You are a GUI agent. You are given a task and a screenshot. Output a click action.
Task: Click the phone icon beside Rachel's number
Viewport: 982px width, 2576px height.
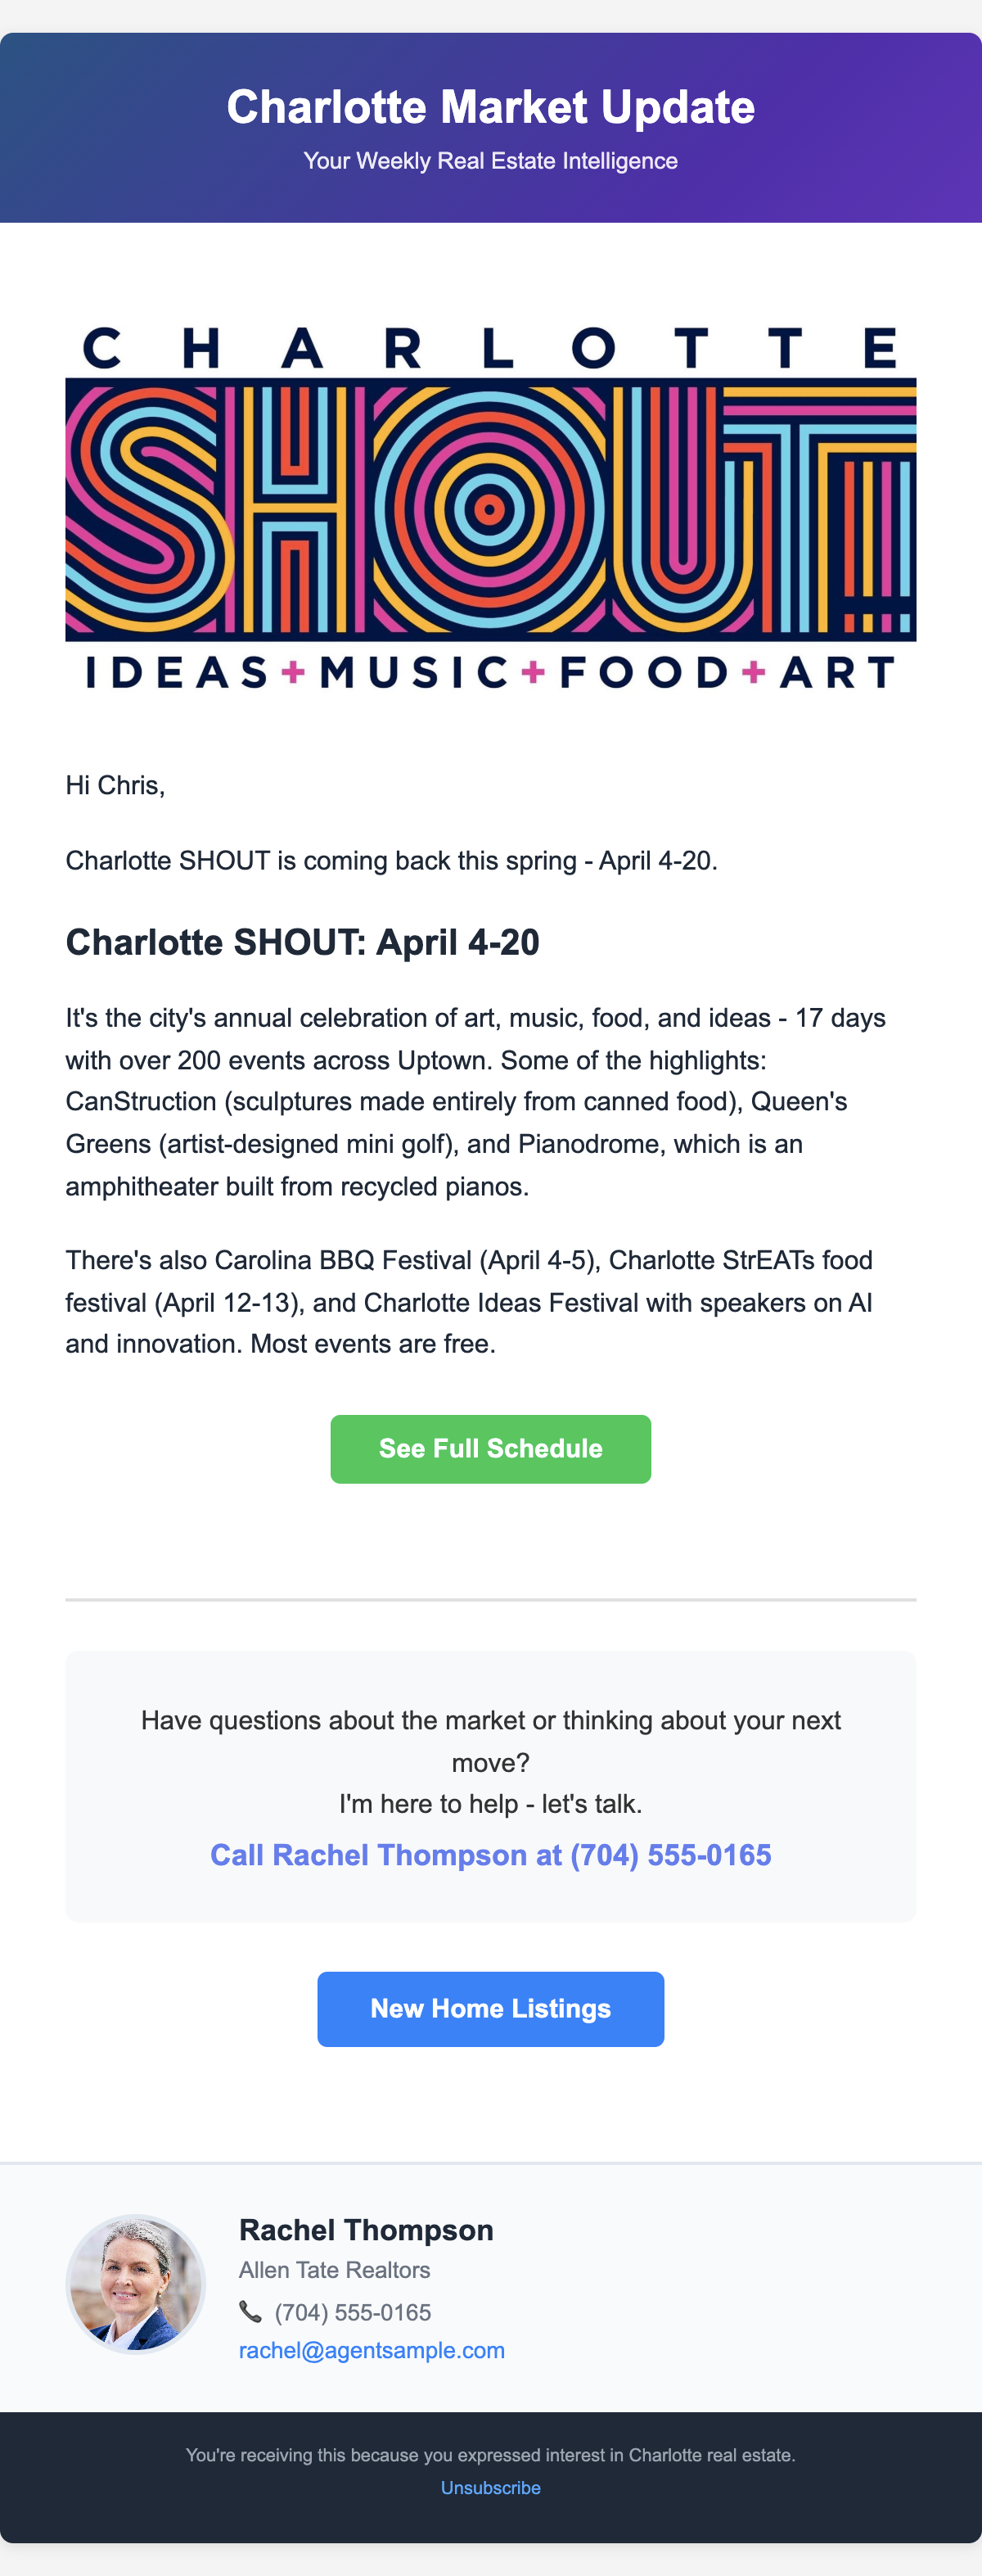click(x=250, y=2311)
